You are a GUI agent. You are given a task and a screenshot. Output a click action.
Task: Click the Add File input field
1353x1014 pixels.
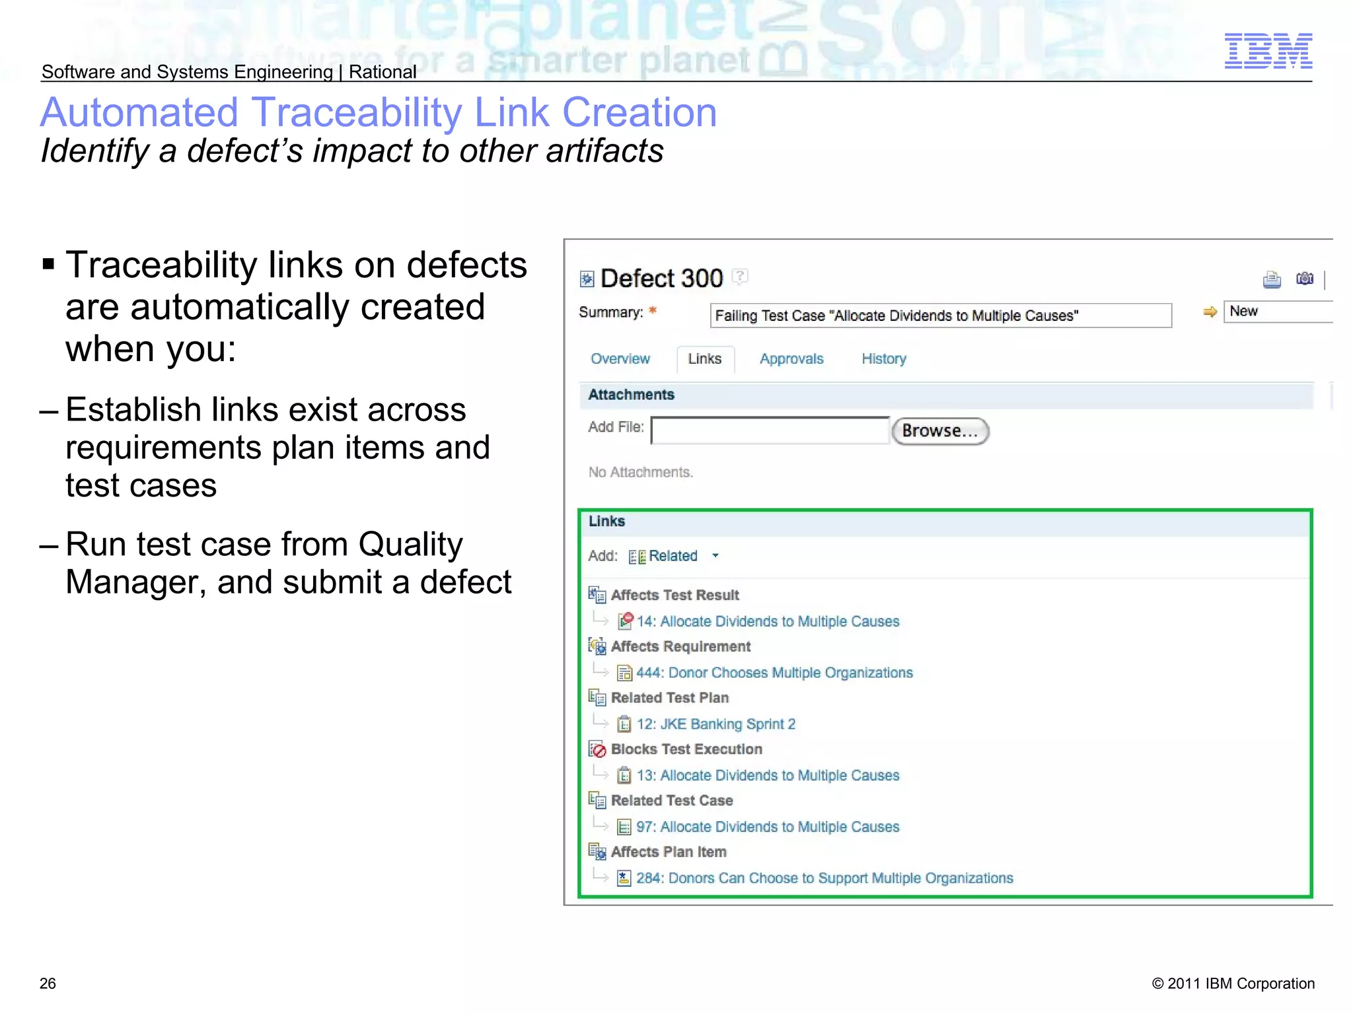coord(770,430)
